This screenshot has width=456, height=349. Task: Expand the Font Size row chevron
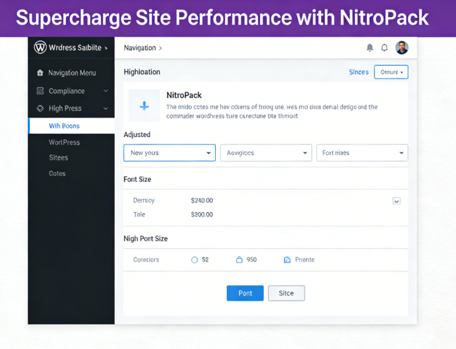tap(396, 201)
